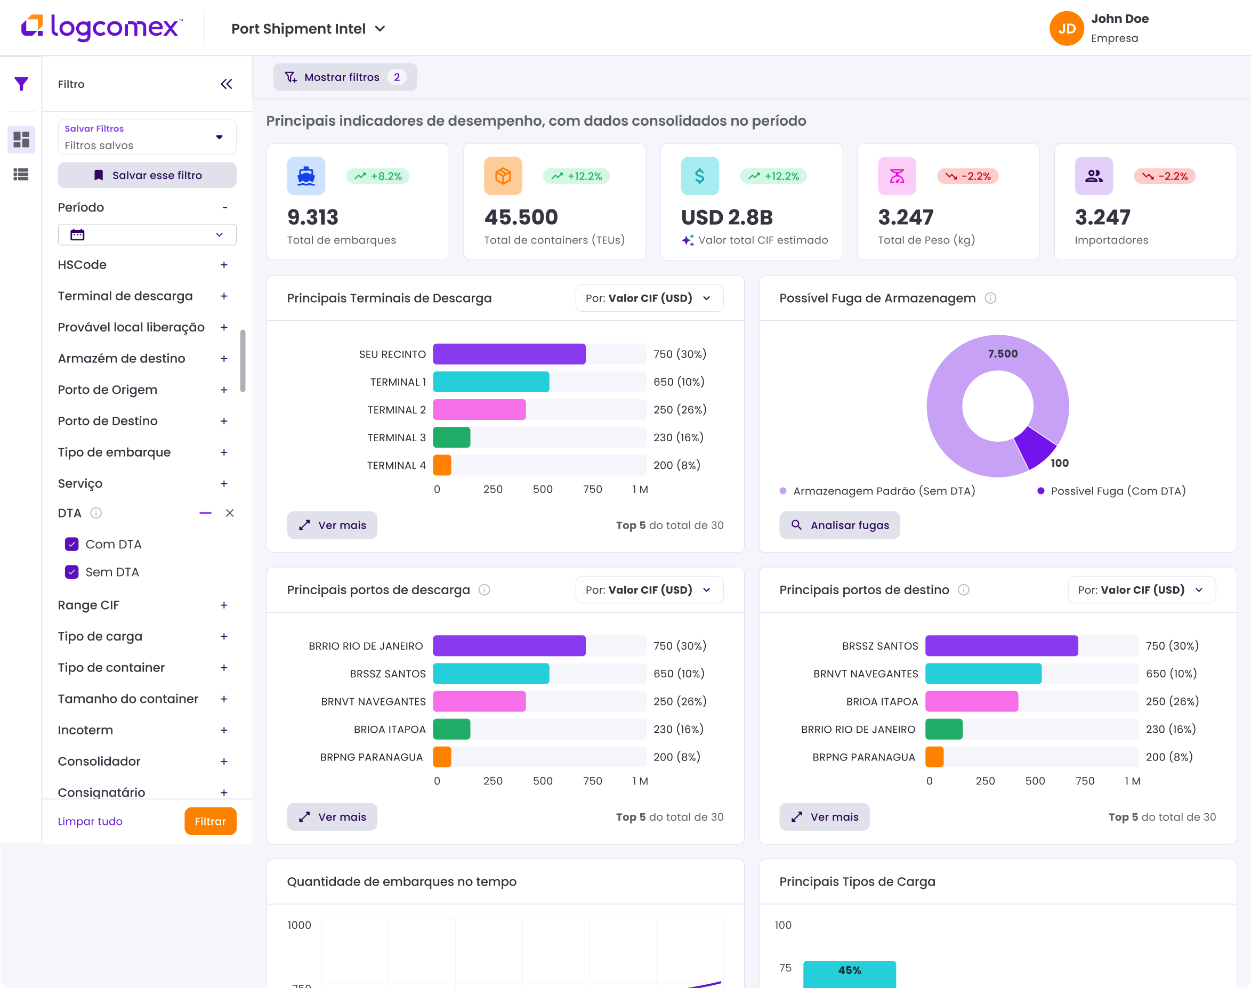Switch to the list view icon
The image size is (1251, 988).
(x=21, y=174)
